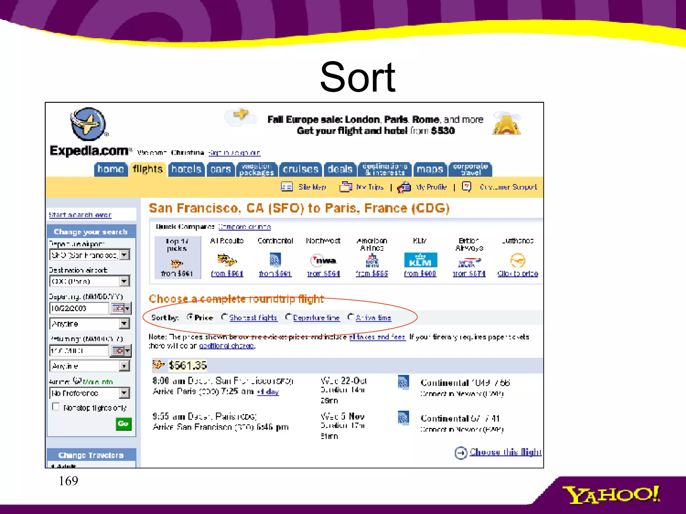
Task: Click the Airline More info icon
Action: coord(77,380)
